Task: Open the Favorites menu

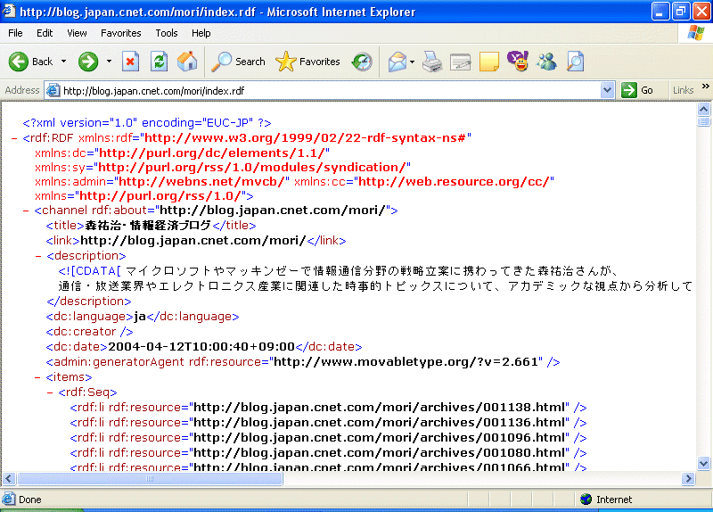Action: click(121, 33)
